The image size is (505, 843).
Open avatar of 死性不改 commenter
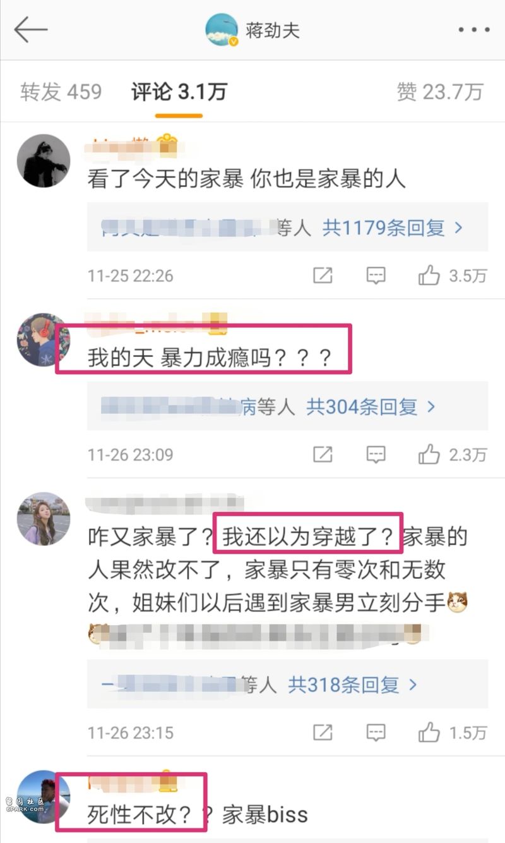click(44, 797)
